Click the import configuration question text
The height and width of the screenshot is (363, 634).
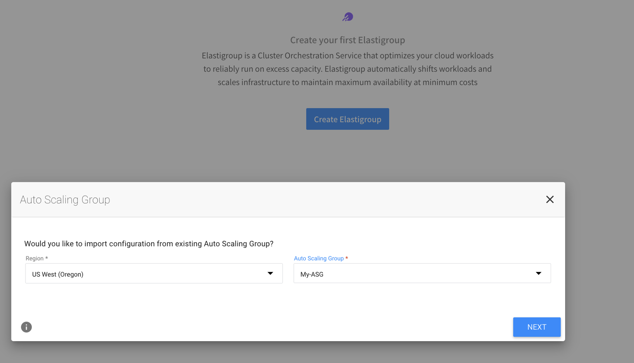tap(149, 244)
